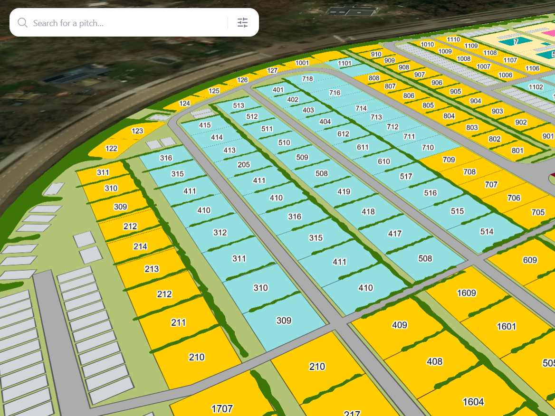Select pitch 509
This screenshot has height=416, width=555.
302,157
